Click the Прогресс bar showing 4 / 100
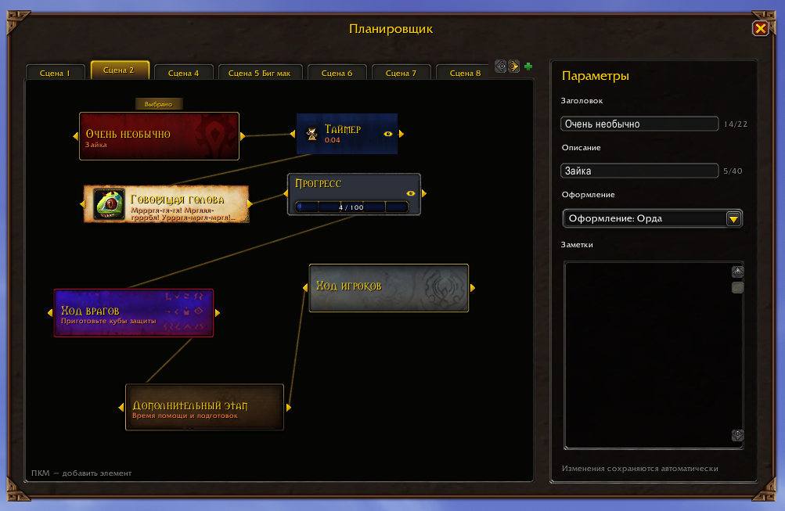Screen dimensions: 785x511 (352, 207)
